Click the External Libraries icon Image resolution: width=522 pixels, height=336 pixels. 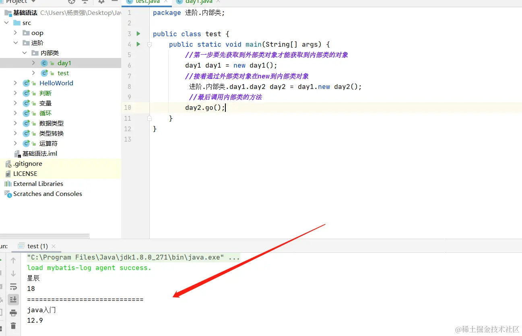coord(8,184)
